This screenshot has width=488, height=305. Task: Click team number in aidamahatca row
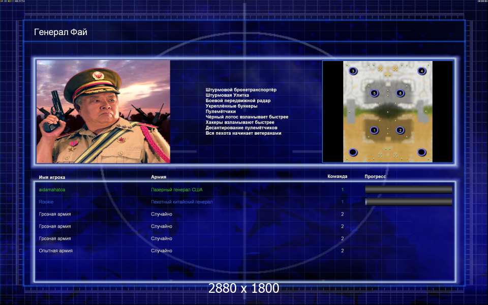click(x=343, y=190)
